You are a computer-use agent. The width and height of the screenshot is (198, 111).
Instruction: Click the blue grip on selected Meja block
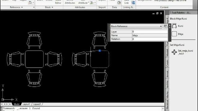point(100,51)
